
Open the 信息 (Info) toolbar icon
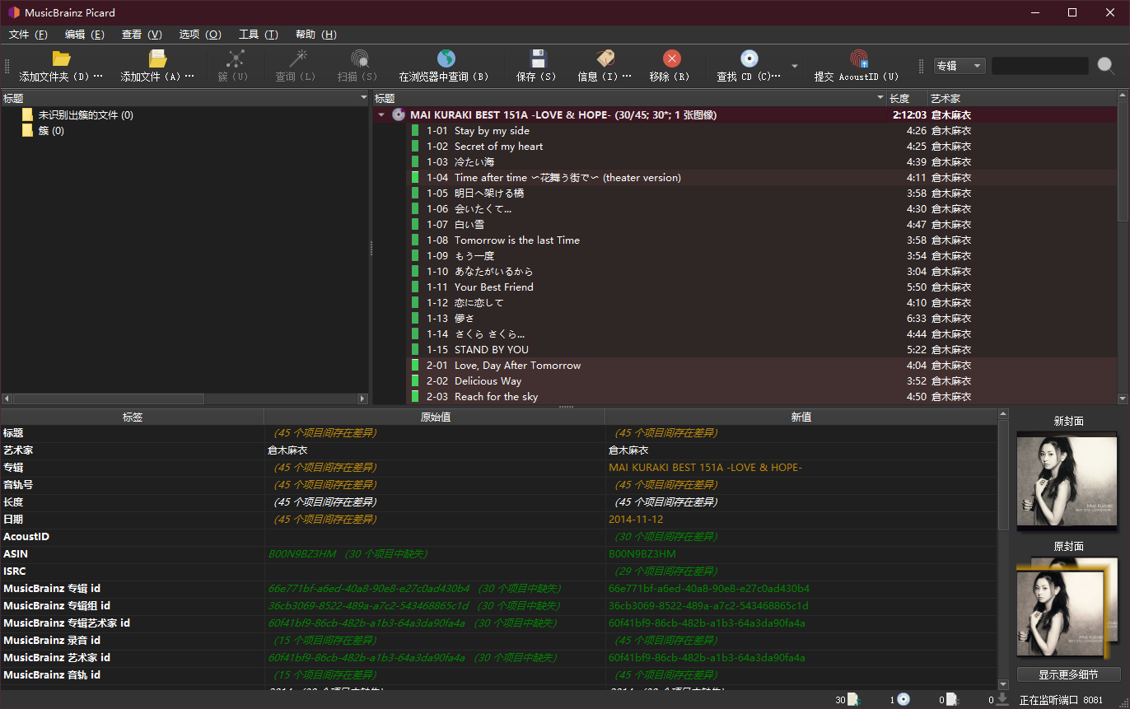click(x=605, y=66)
